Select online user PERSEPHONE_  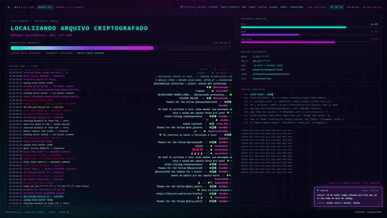297,7
